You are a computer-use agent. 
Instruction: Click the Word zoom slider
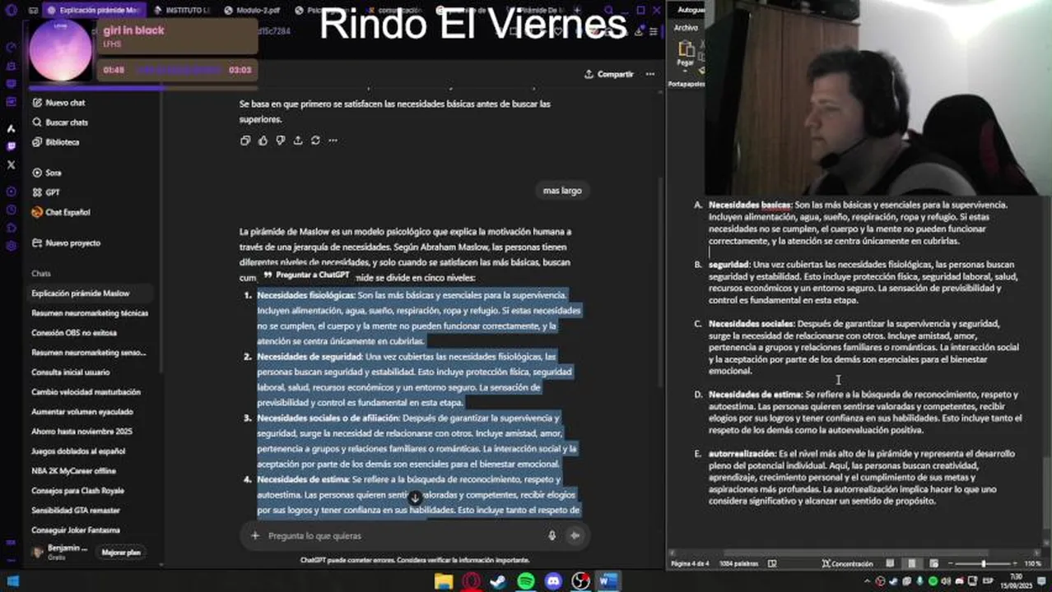point(983,564)
